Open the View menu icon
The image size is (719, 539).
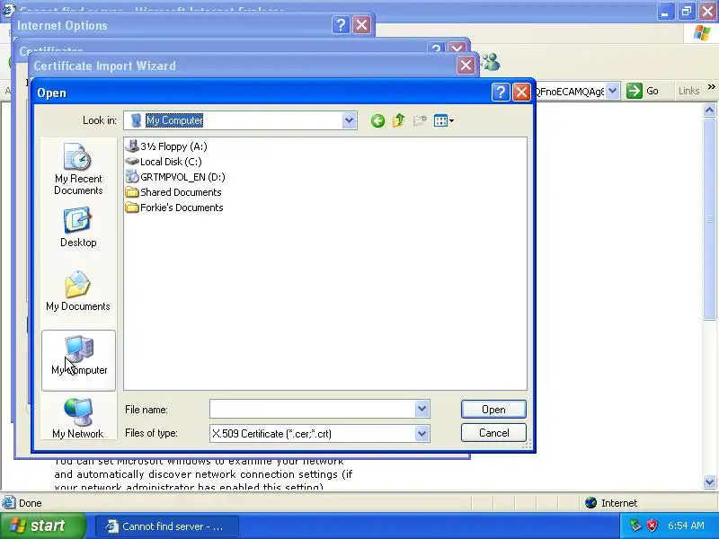(443, 120)
